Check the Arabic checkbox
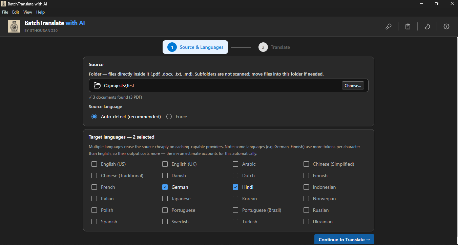This screenshot has width=458, height=245. (235, 164)
